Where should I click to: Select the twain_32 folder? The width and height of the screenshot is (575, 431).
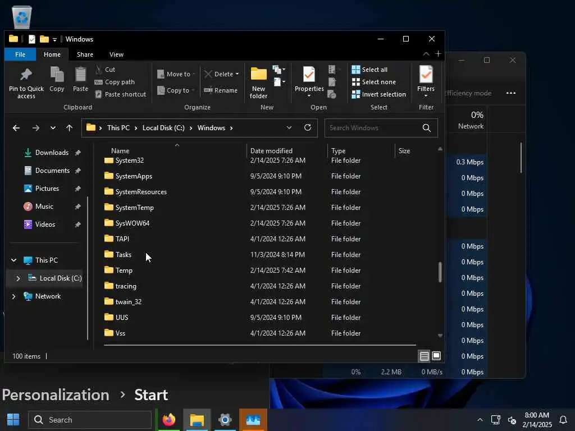(x=128, y=302)
